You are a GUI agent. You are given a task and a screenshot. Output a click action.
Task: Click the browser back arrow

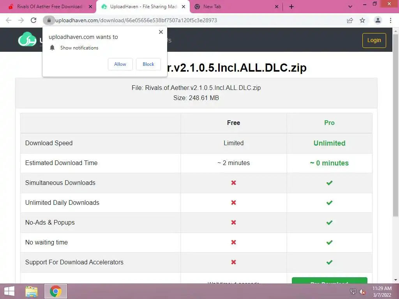[9, 20]
